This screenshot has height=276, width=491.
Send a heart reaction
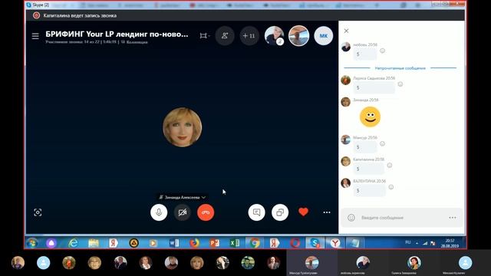[303, 212]
